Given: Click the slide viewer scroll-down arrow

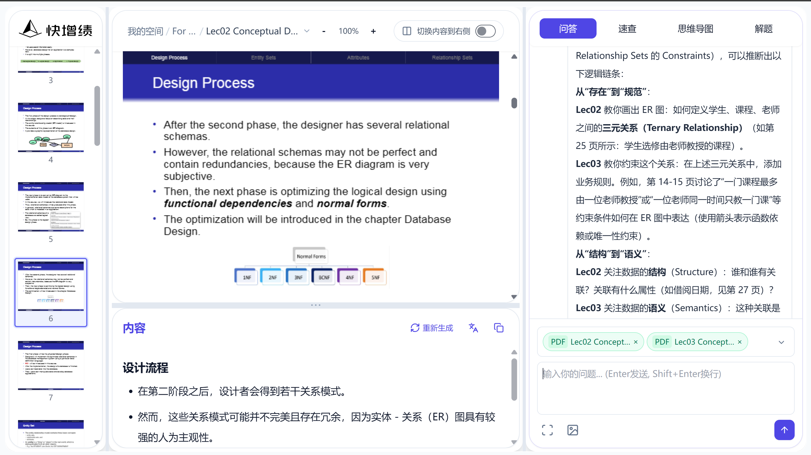Looking at the screenshot, I should tap(514, 297).
